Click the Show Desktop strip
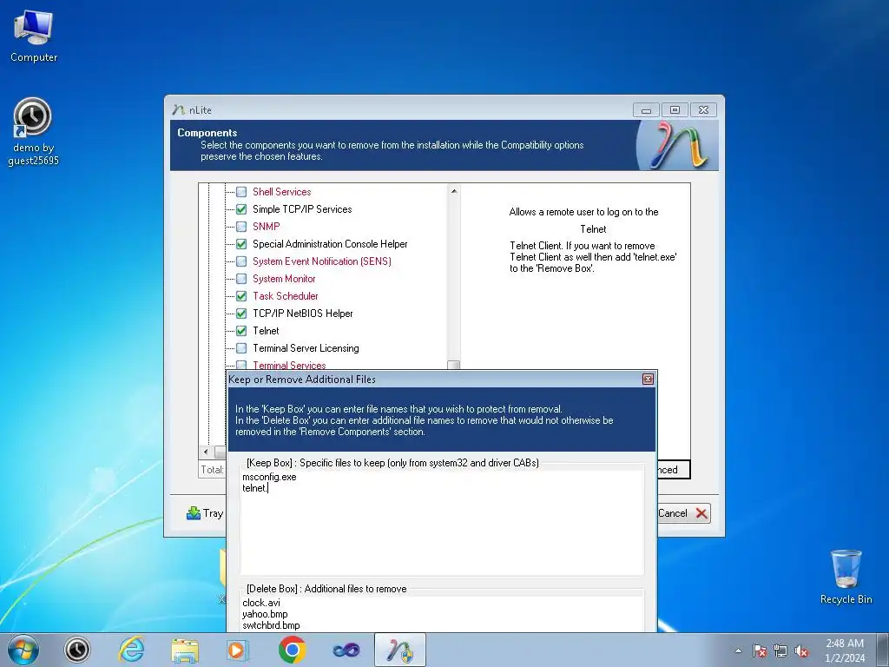The height and width of the screenshot is (667, 889). click(x=883, y=650)
